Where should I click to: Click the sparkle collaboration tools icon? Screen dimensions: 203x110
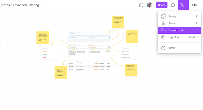pos(182,5)
